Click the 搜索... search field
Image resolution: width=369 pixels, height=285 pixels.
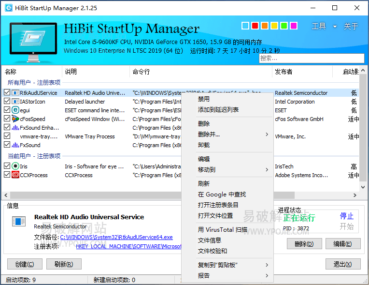[312, 58]
